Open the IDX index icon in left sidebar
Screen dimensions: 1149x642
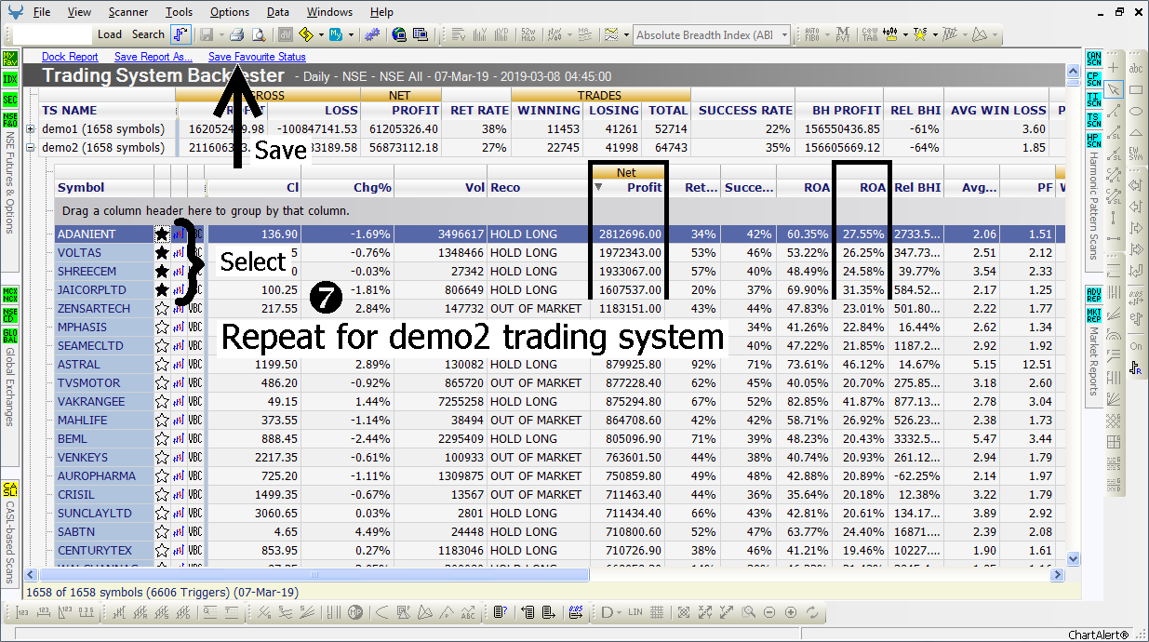click(9, 79)
